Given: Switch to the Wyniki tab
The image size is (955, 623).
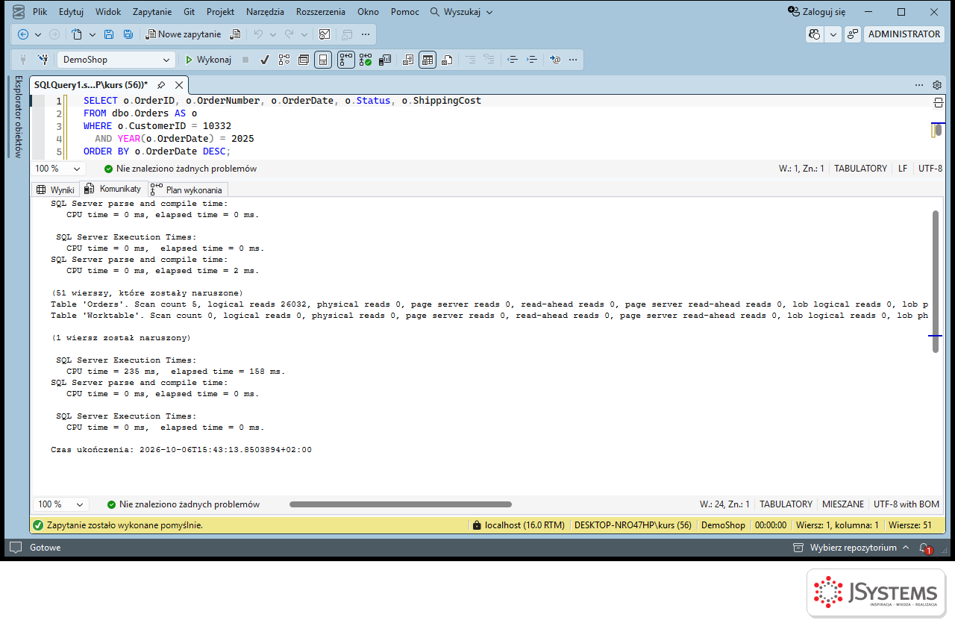Looking at the screenshot, I should [x=55, y=190].
